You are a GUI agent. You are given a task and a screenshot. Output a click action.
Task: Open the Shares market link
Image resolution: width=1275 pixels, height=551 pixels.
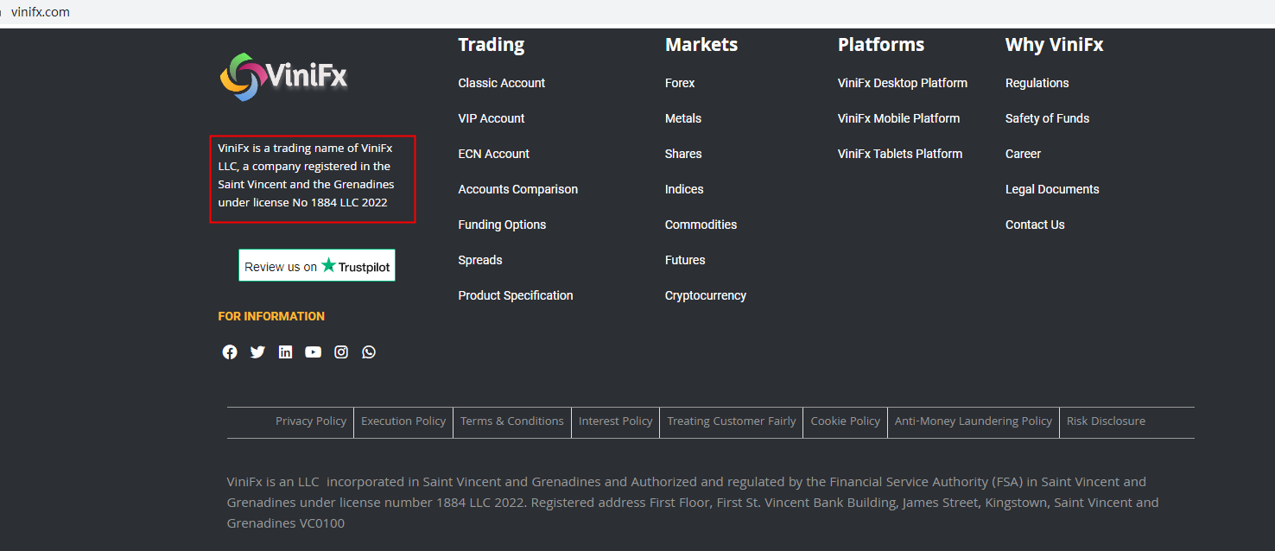(683, 154)
